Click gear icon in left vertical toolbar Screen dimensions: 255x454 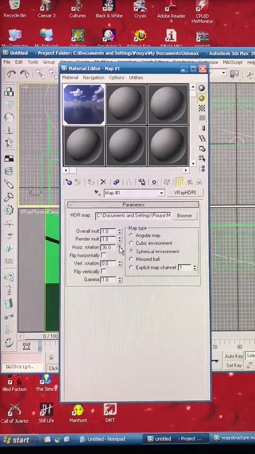(x=9, y=210)
